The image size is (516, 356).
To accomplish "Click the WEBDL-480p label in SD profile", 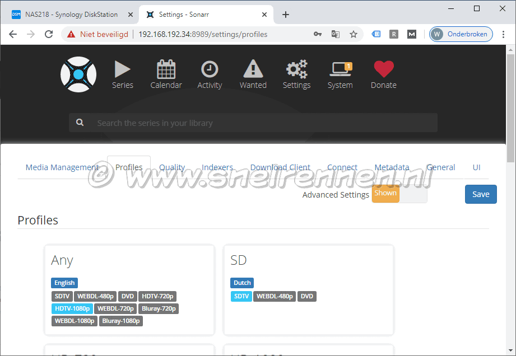I will point(275,296).
